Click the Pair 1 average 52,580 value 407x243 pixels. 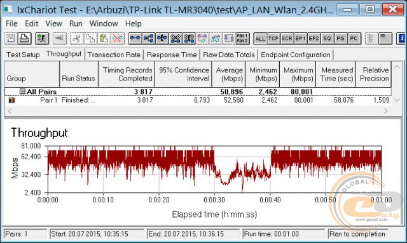tap(233, 100)
